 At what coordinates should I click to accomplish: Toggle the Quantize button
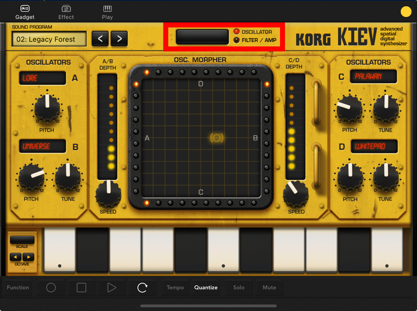click(206, 288)
